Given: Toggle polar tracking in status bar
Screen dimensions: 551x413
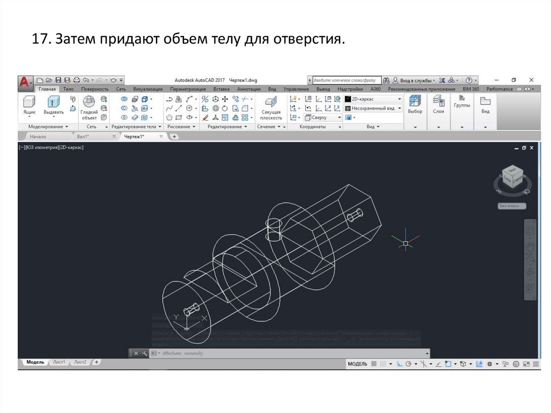Looking at the screenshot, I should point(408,364).
